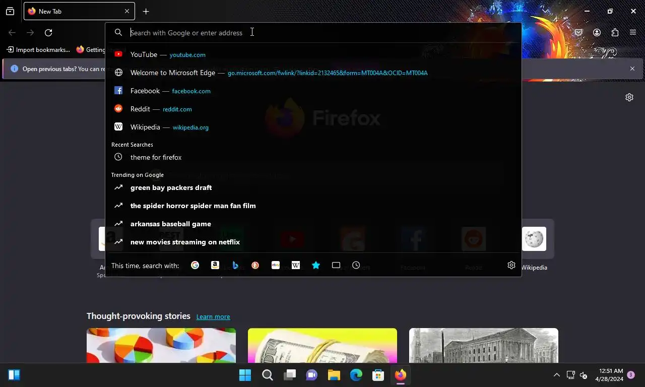645x387 pixels.
Task: Select trending green bay packers draft
Action: [313, 187]
